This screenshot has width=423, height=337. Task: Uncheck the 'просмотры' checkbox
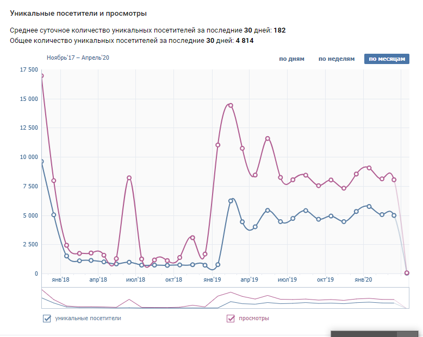pyautogui.click(x=231, y=319)
